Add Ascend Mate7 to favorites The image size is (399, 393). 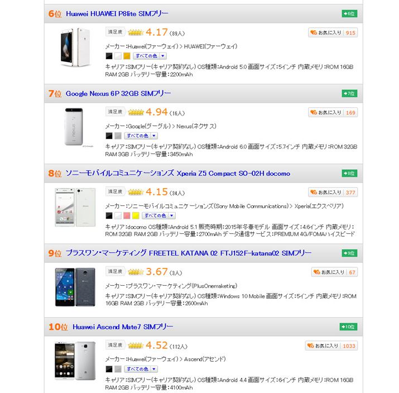coord(324,346)
